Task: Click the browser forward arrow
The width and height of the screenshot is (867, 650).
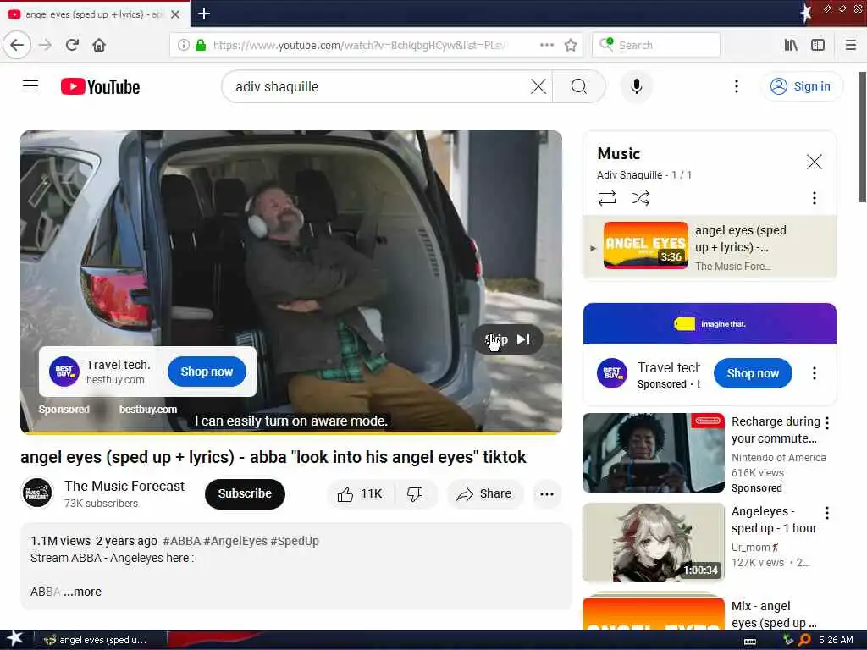Action: pyautogui.click(x=46, y=45)
